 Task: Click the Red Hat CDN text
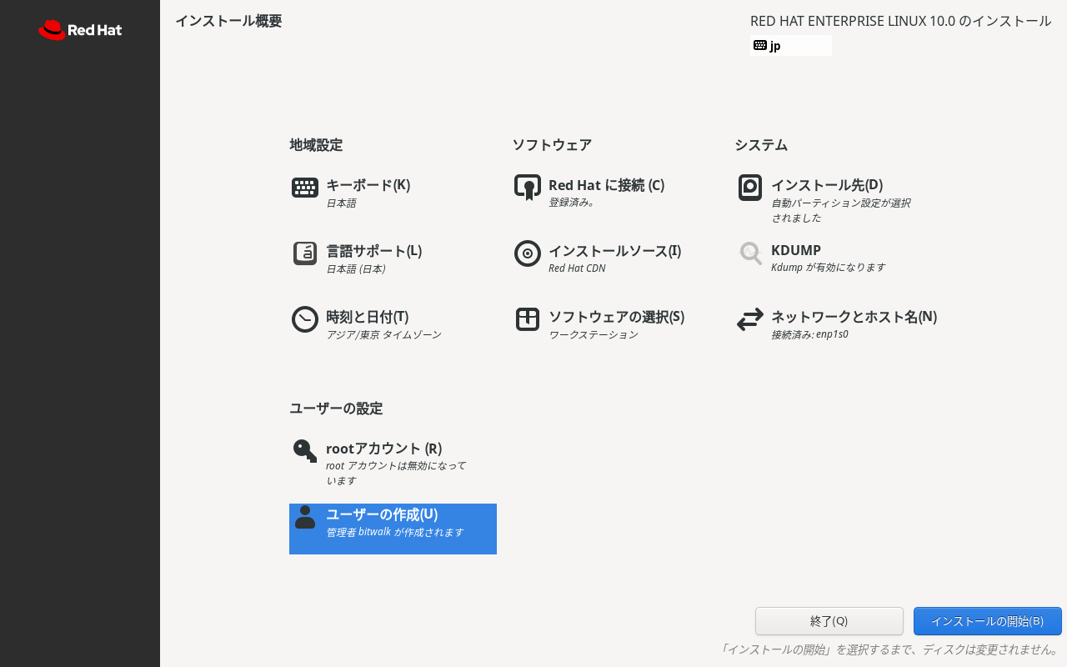[x=577, y=268]
